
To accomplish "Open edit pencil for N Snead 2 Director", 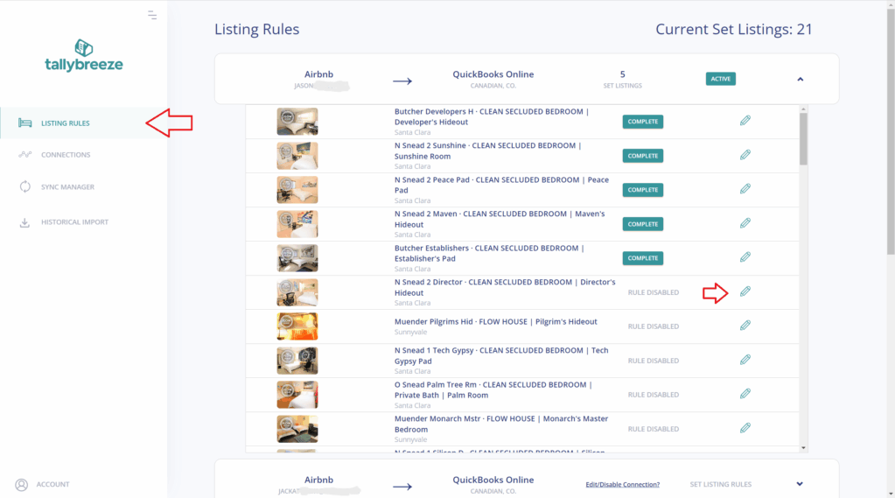I will (x=745, y=291).
